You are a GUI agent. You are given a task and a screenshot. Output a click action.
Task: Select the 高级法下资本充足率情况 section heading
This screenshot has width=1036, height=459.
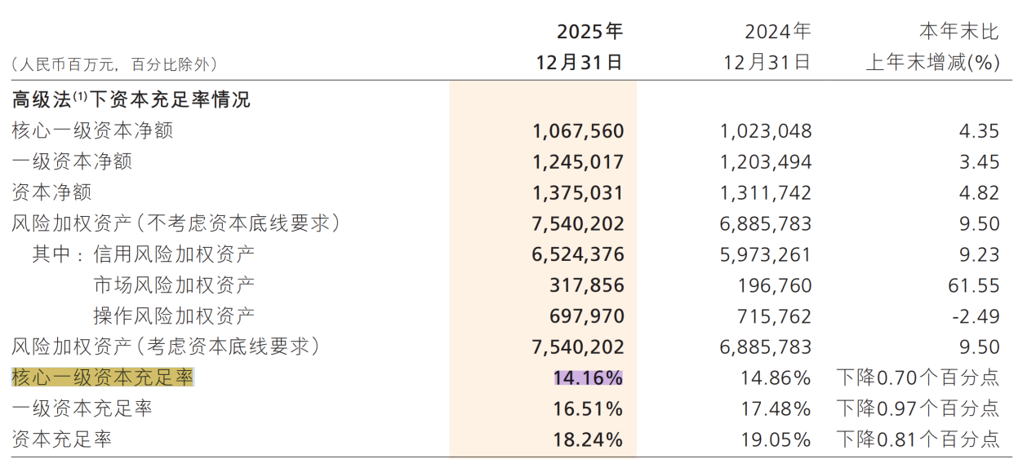(131, 100)
